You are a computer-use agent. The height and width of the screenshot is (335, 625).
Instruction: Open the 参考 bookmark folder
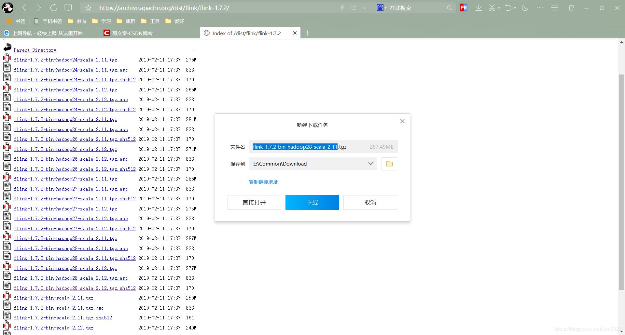(x=77, y=21)
